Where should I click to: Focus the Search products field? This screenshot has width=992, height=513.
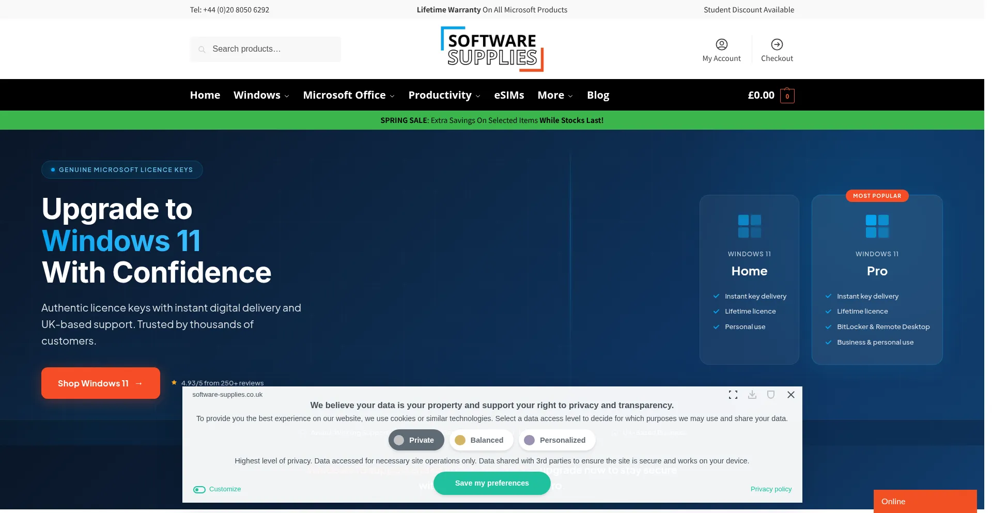coord(266,49)
